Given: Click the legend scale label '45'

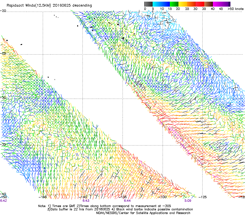Looking at the screenshot, I should 221,9.
